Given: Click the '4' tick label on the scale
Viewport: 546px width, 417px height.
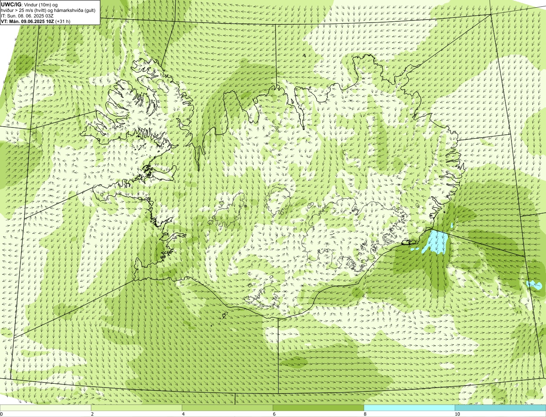Looking at the screenshot, I should (183, 414).
